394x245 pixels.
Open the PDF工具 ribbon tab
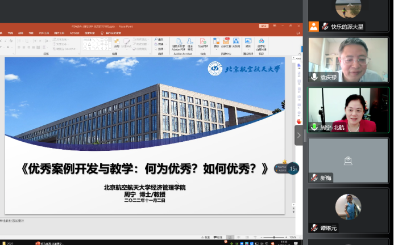click(x=43, y=33)
